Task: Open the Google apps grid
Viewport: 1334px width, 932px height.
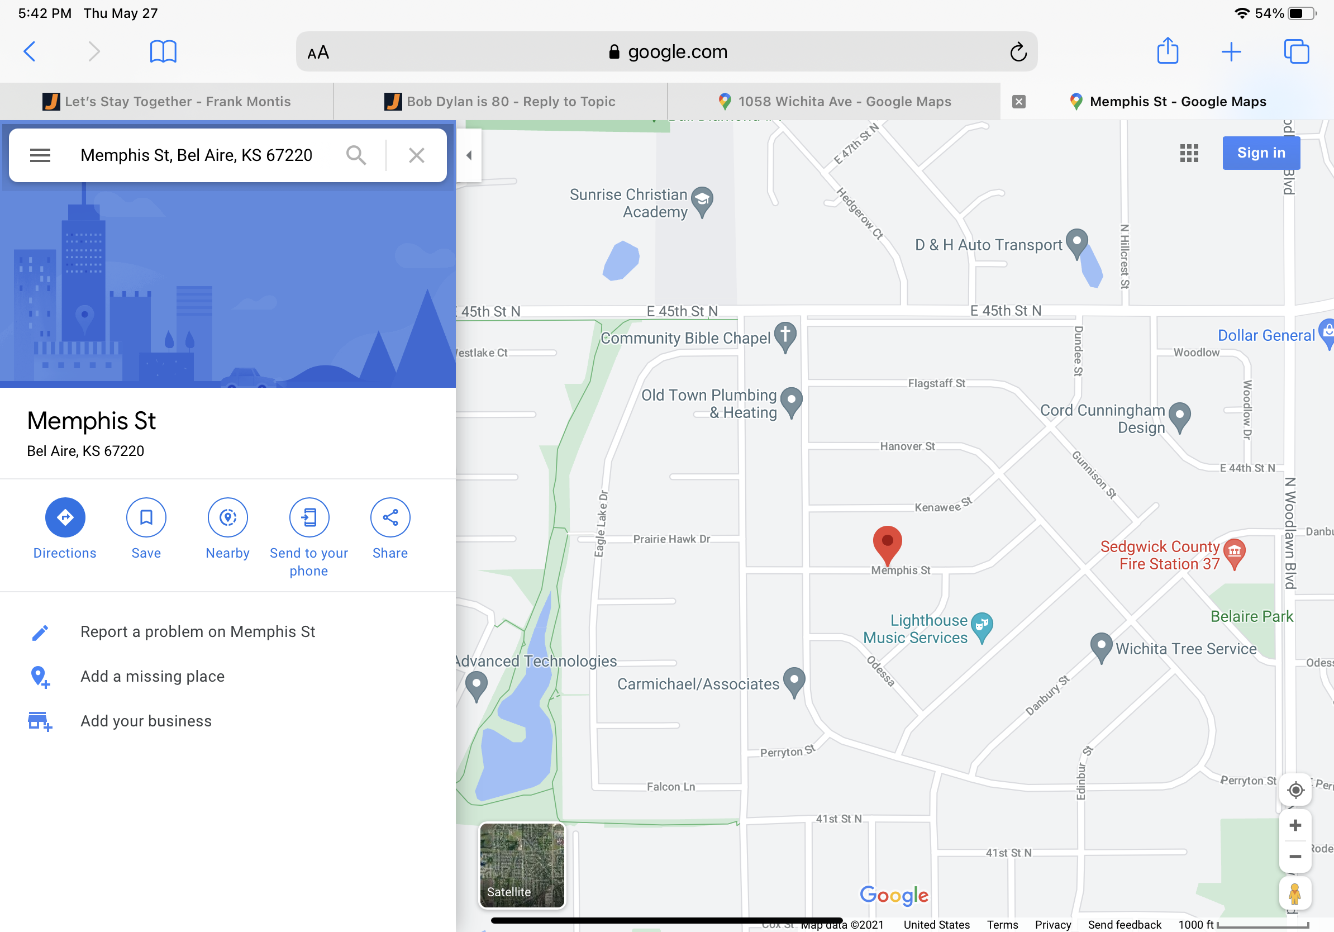Action: pyautogui.click(x=1189, y=153)
